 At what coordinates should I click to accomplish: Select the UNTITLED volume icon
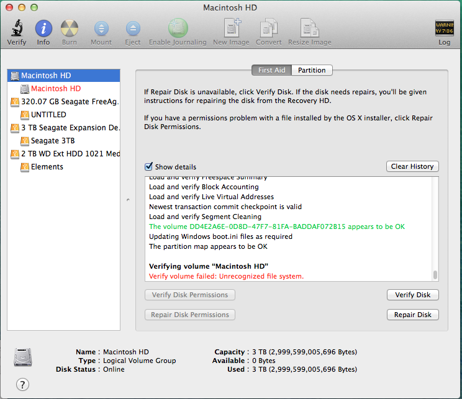(25, 115)
